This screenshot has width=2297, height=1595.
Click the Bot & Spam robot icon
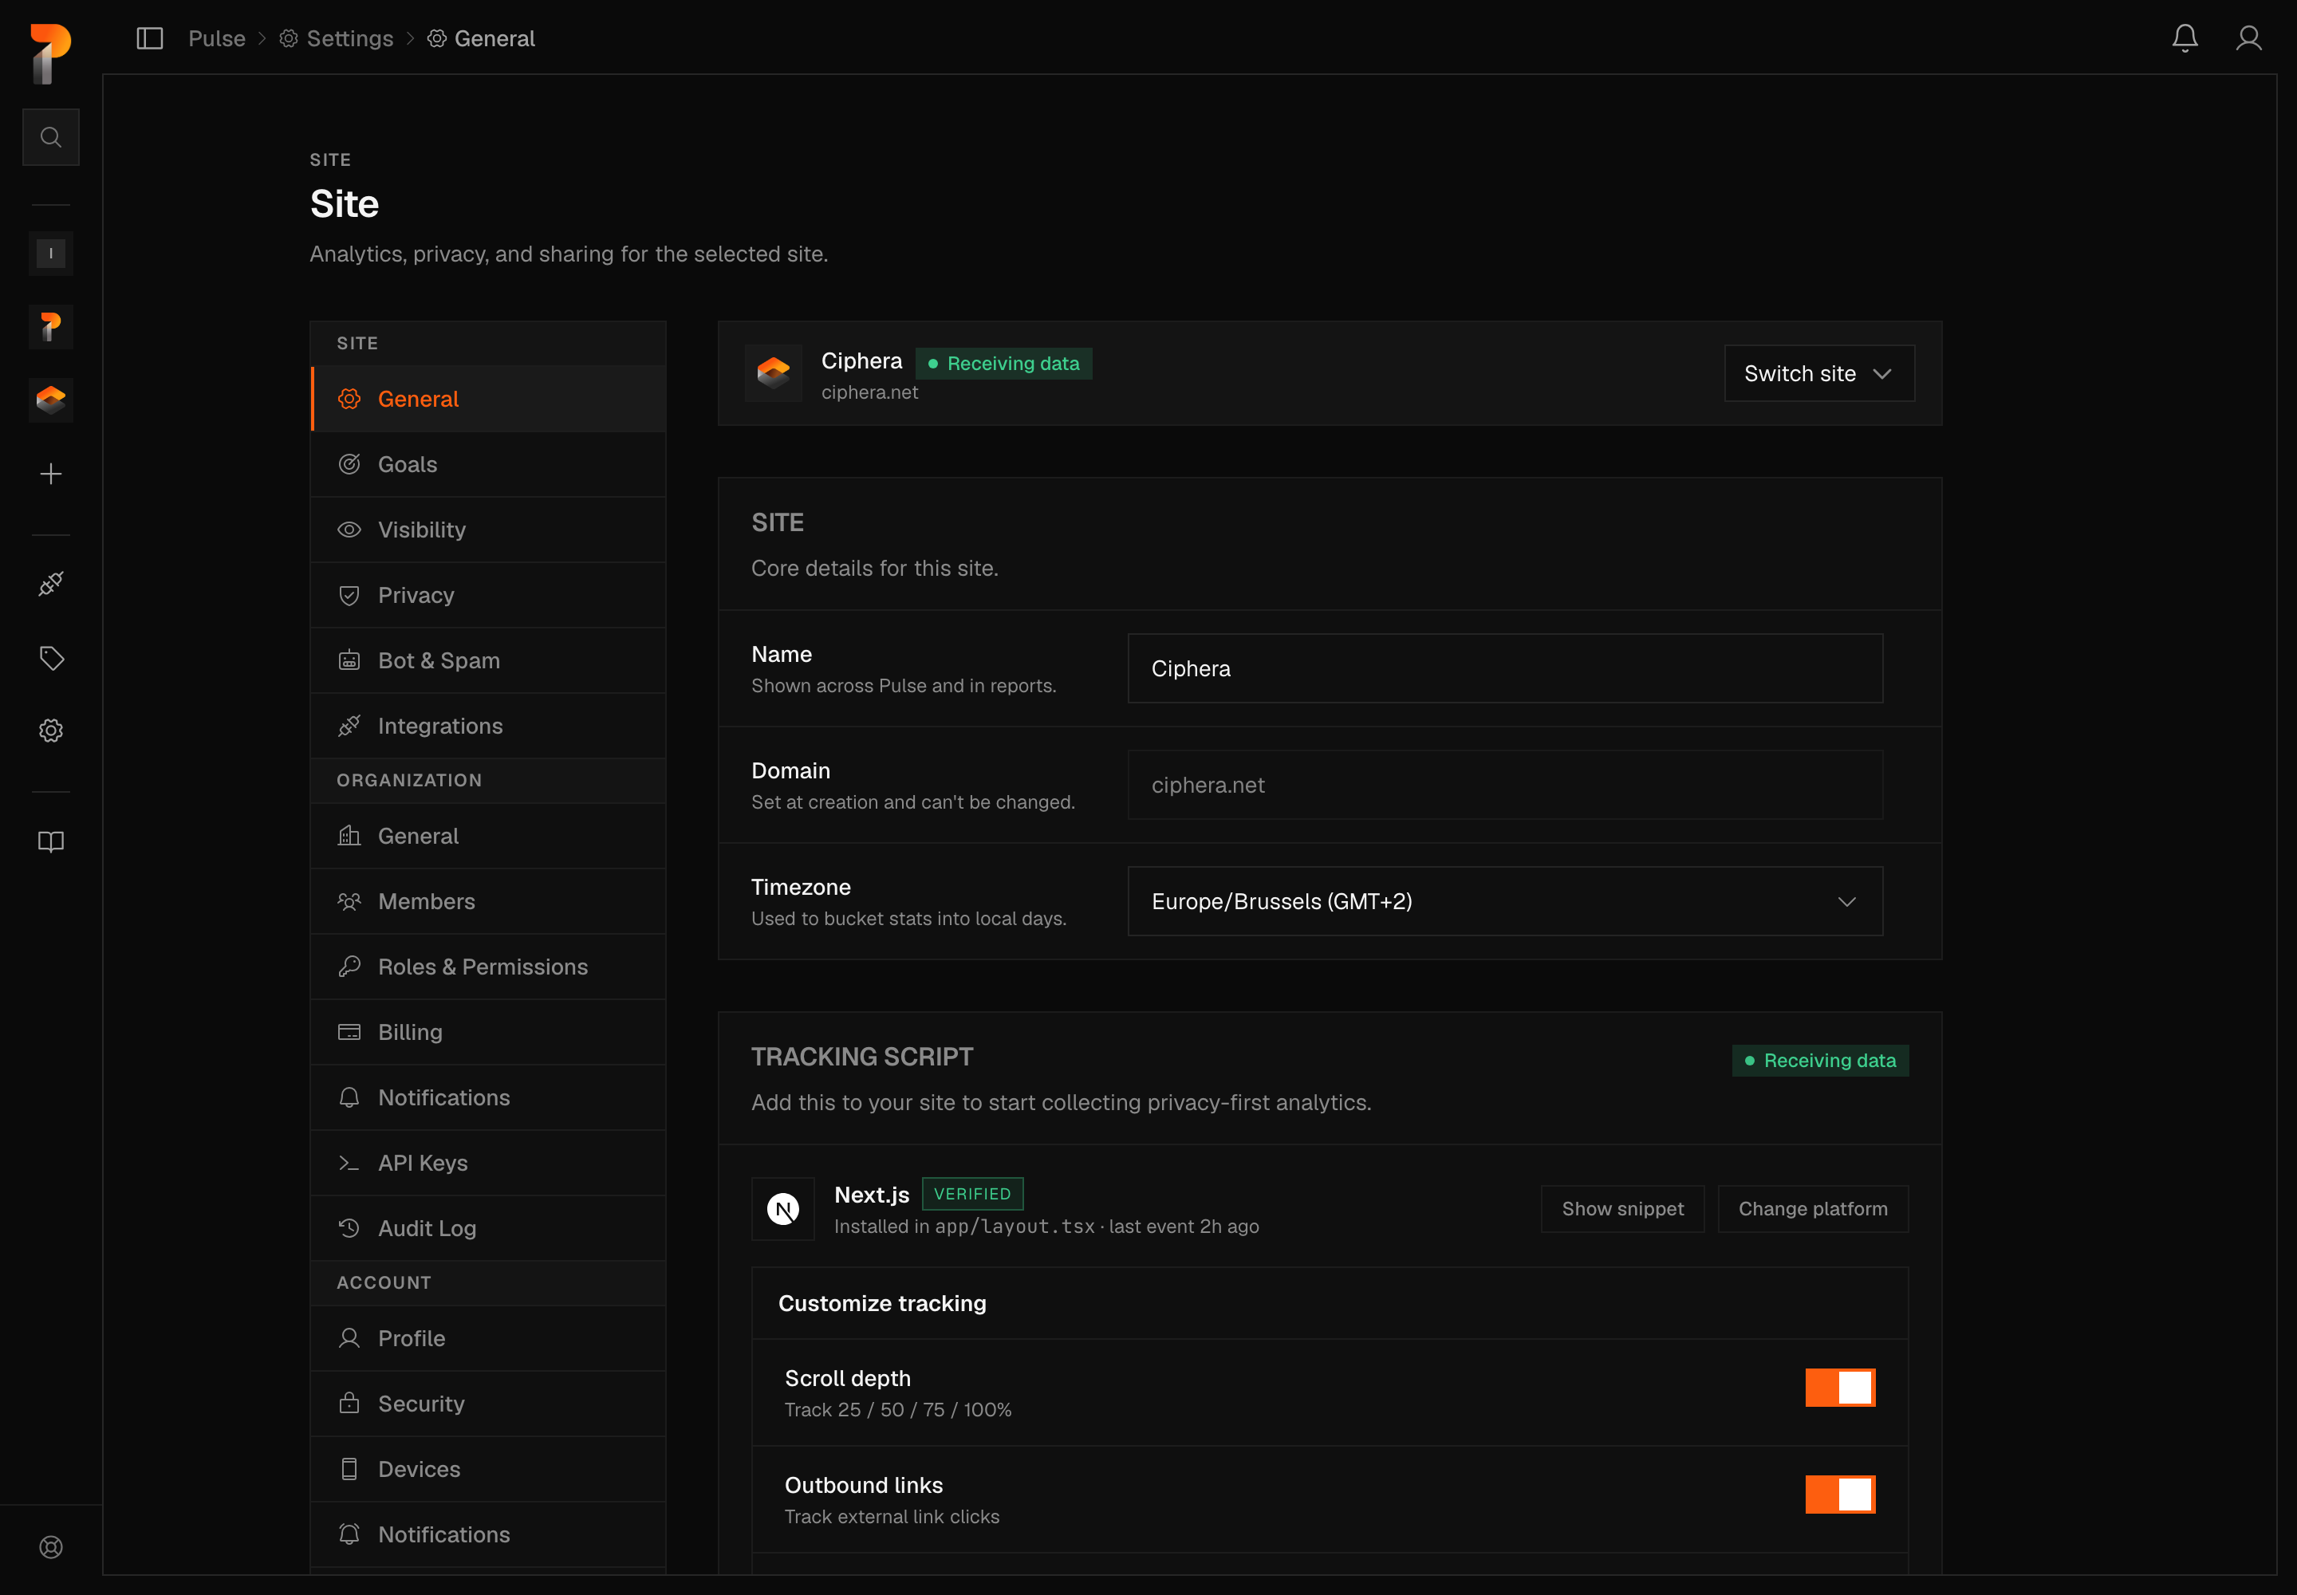pos(349,660)
